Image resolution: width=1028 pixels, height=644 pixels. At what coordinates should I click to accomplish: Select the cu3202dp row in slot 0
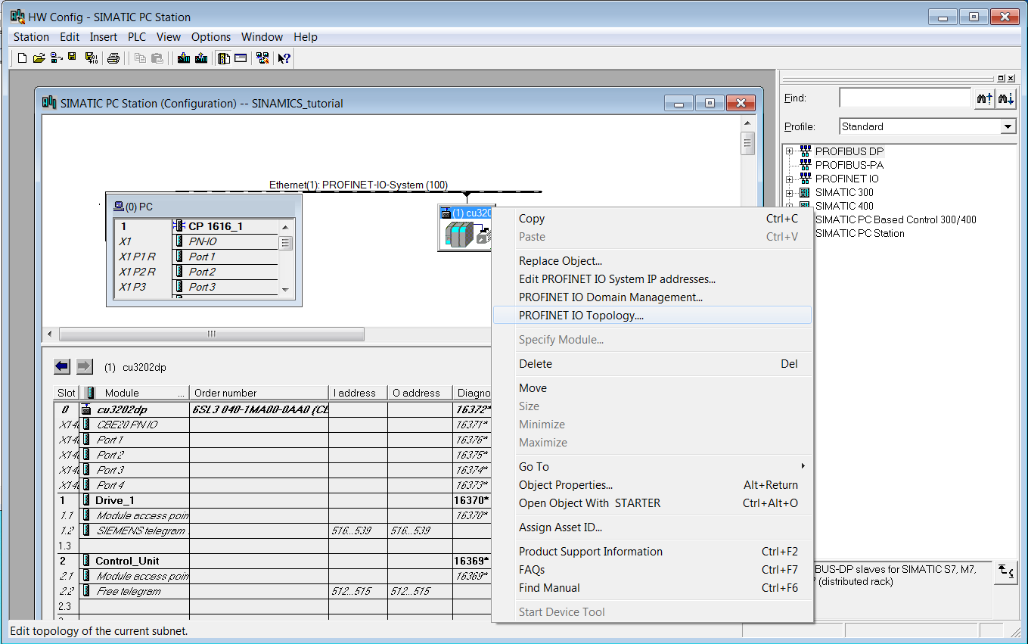tap(272, 409)
